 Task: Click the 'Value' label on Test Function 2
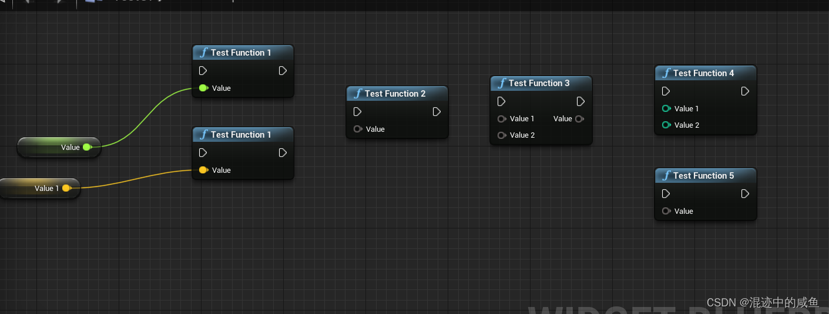click(375, 129)
